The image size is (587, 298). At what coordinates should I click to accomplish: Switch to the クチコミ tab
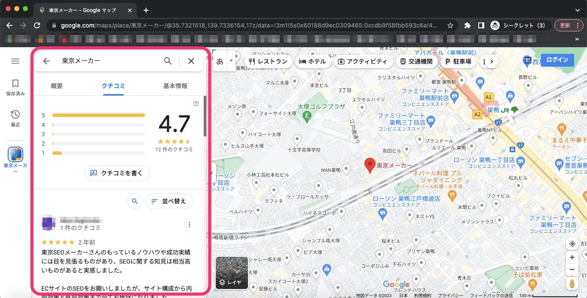[113, 86]
